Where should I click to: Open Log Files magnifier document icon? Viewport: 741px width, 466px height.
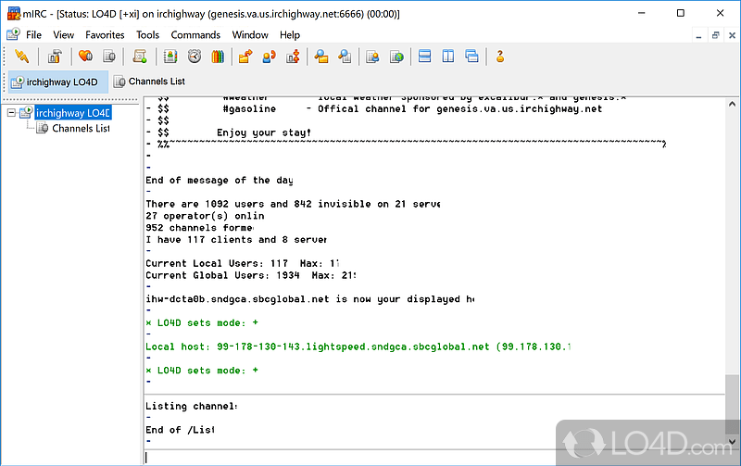pyautogui.click(x=345, y=57)
